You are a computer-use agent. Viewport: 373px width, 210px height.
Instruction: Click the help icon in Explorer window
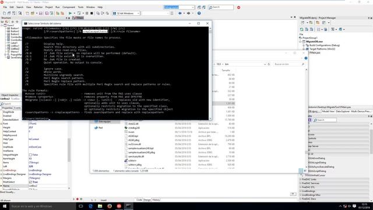tap(306, 58)
